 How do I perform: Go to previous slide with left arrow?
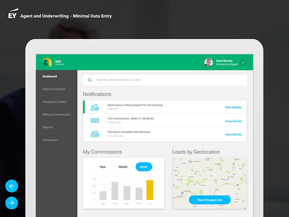click(x=12, y=186)
